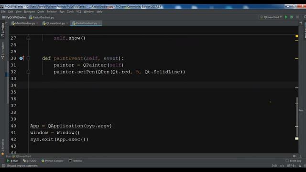
Task: Click the search everywhere icon at top right
Action: coord(305,17)
